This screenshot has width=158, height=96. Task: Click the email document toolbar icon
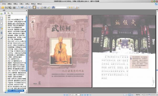coord(18,7)
